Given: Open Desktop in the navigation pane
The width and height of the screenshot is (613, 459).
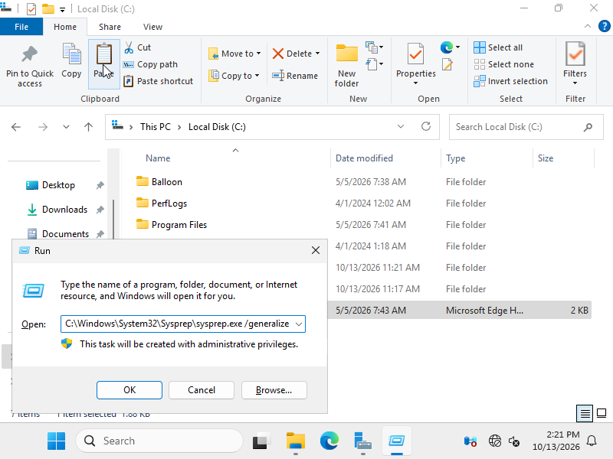Looking at the screenshot, I should tap(58, 185).
